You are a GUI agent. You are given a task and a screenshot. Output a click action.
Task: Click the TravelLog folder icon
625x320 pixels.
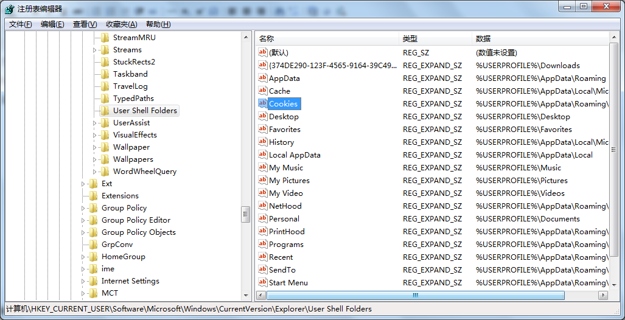(105, 86)
